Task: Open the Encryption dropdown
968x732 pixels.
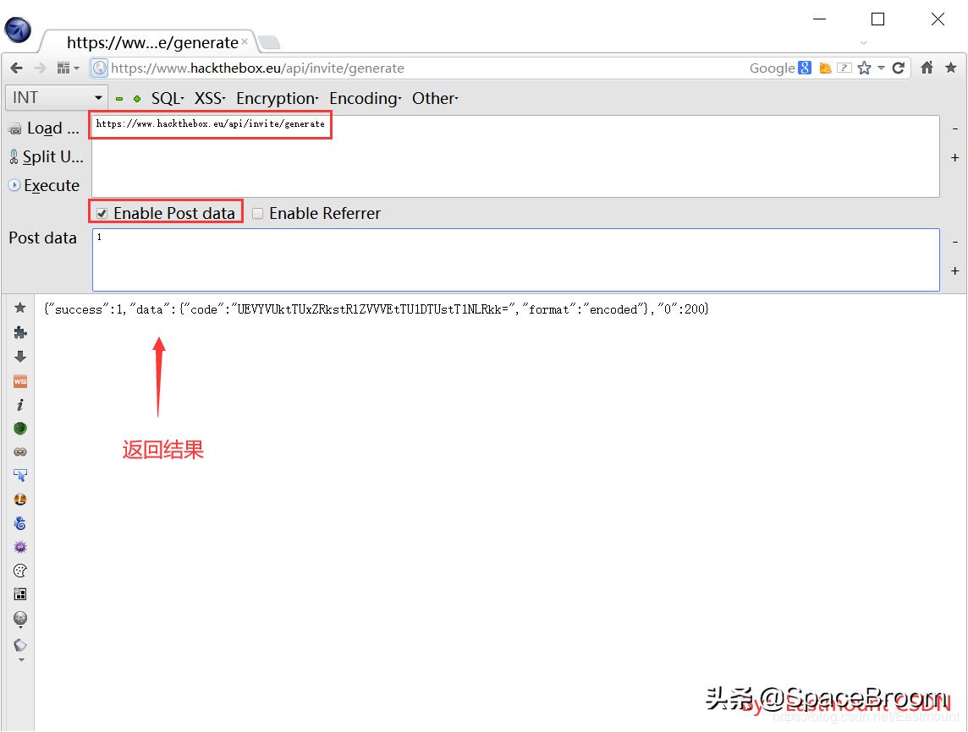Action: point(277,99)
